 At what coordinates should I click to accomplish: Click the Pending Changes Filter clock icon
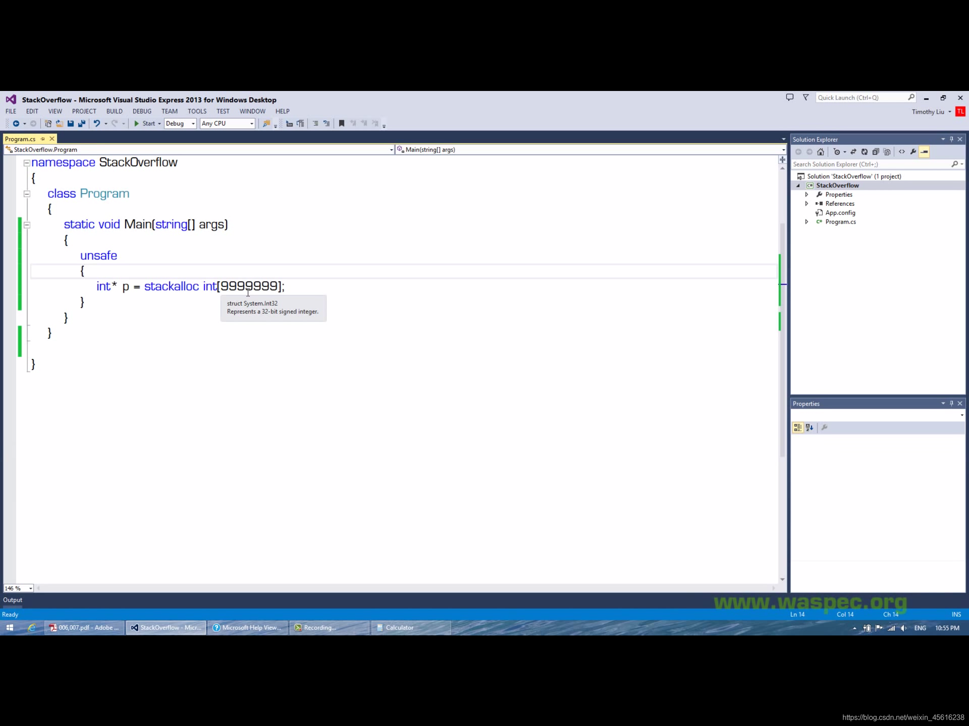coord(836,152)
